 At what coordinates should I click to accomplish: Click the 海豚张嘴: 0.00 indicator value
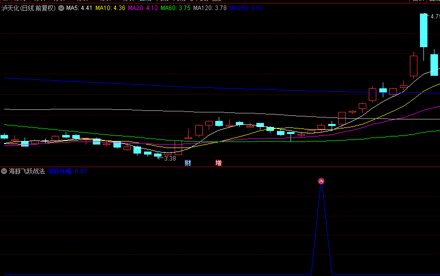67,171
